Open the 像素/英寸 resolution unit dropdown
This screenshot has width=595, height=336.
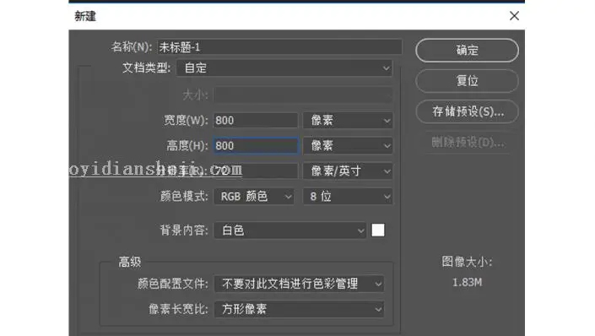[x=348, y=171]
